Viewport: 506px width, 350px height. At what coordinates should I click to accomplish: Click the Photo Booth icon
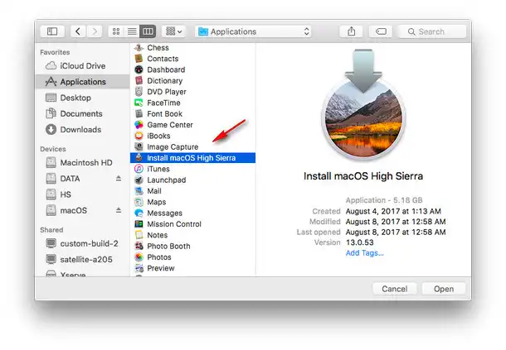click(x=139, y=246)
